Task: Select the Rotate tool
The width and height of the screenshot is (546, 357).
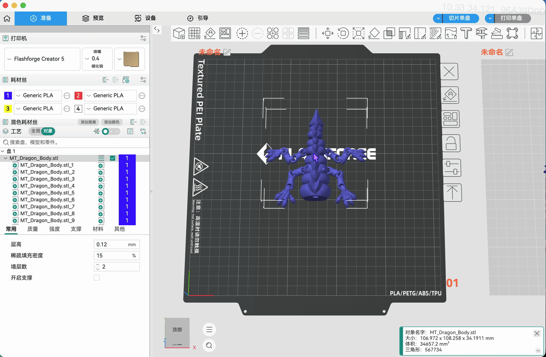Action: click(x=343, y=33)
